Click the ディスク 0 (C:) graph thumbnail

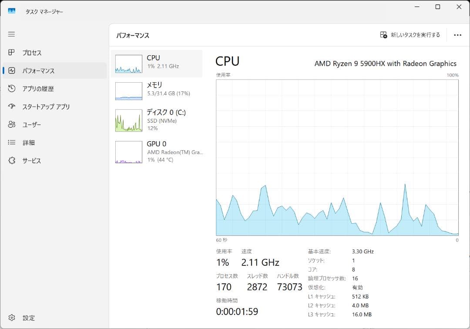coord(129,121)
